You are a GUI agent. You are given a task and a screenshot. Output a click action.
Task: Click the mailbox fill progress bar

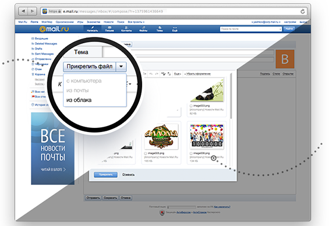[x=182, y=207]
